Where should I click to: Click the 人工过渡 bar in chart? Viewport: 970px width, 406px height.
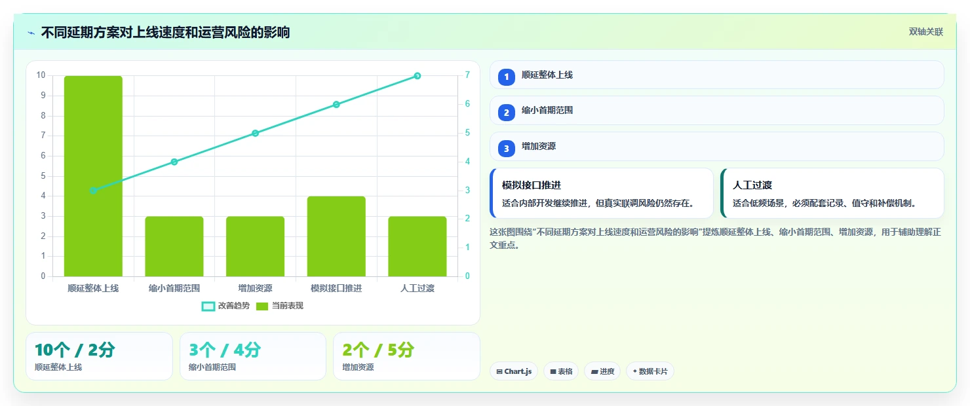click(x=417, y=246)
